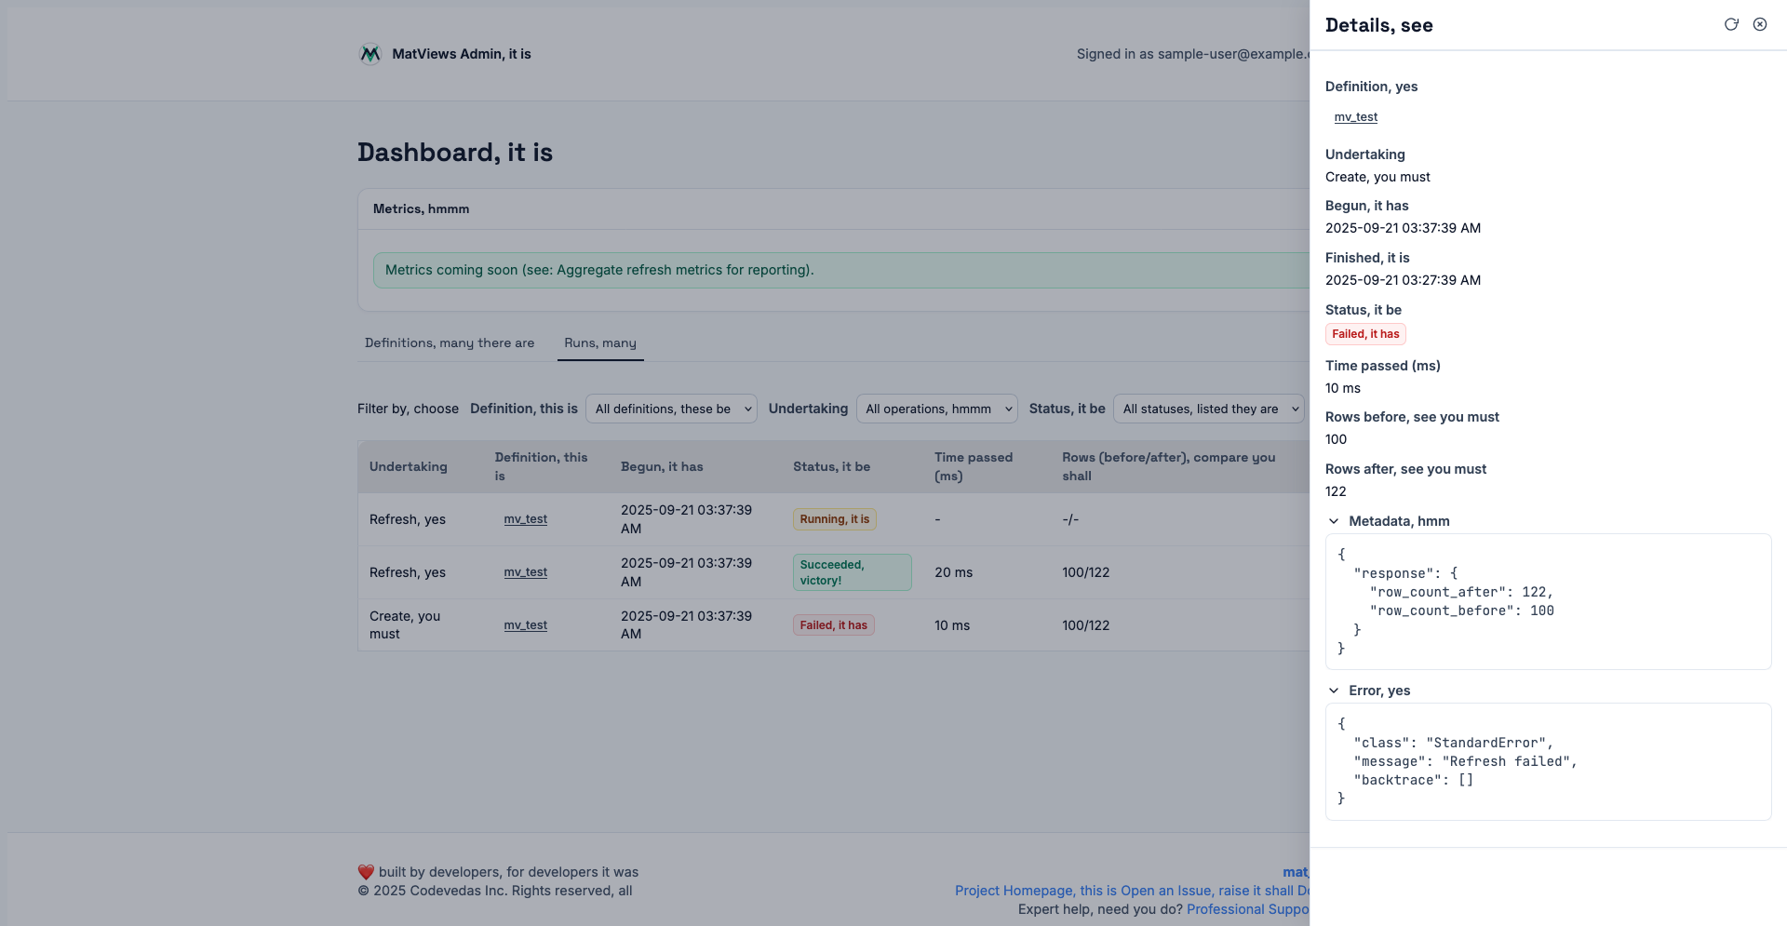The height and width of the screenshot is (926, 1787).
Task: Click the Failed status badge in Details panel
Action: [x=1364, y=334]
